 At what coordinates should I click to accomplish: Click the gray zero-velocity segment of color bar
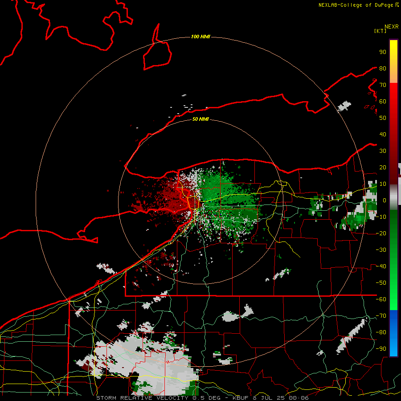tap(393, 197)
